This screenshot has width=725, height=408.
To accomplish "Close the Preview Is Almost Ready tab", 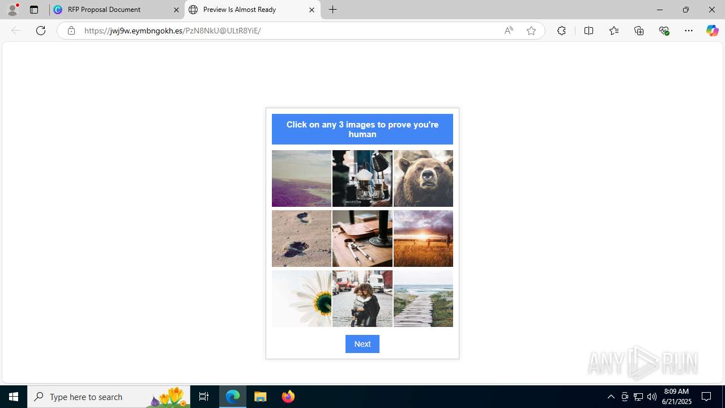I will click(312, 10).
